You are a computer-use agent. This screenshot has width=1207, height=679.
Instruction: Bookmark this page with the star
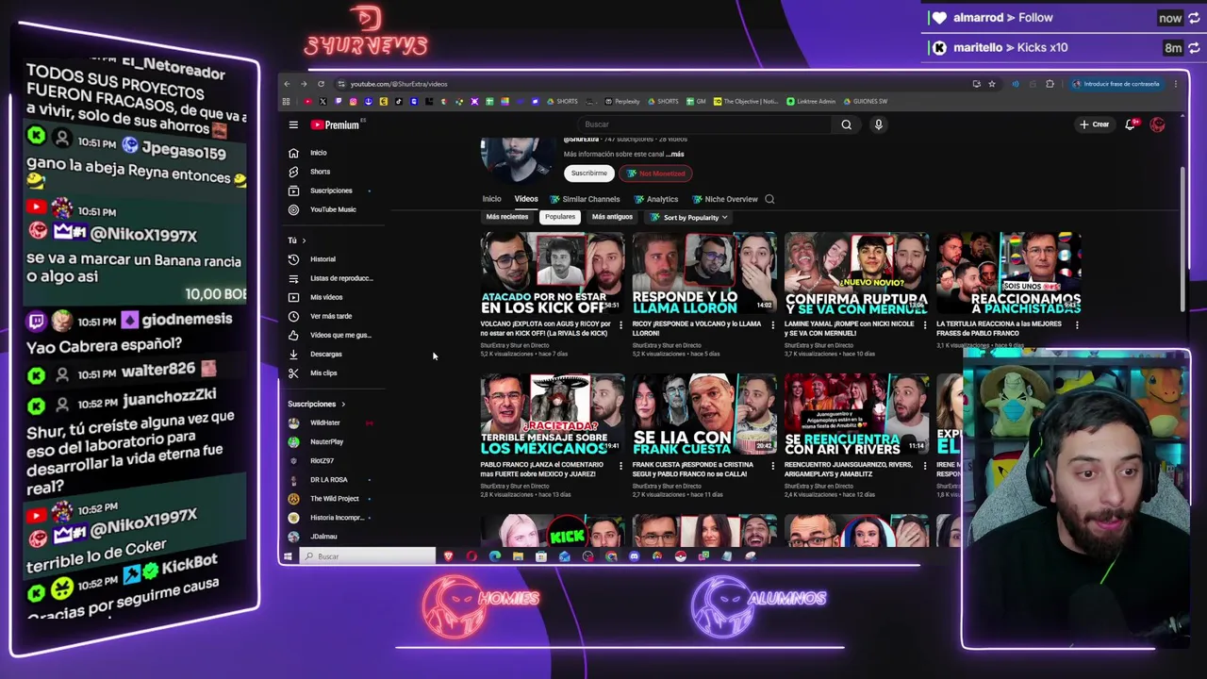[x=992, y=84]
